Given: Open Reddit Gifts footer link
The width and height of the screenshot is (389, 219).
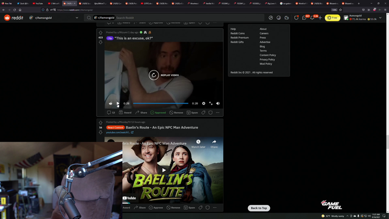Looking at the screenshot, I should (237, 42).
